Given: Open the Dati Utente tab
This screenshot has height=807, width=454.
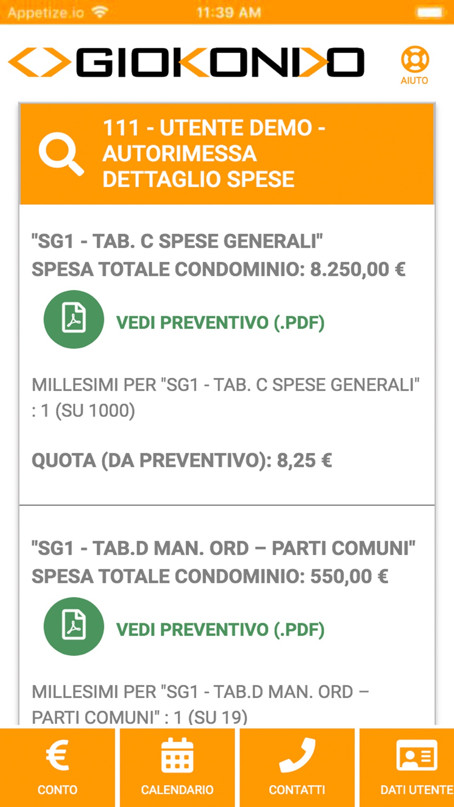Looking at the screenshot, I should click(x=416, y=790).
